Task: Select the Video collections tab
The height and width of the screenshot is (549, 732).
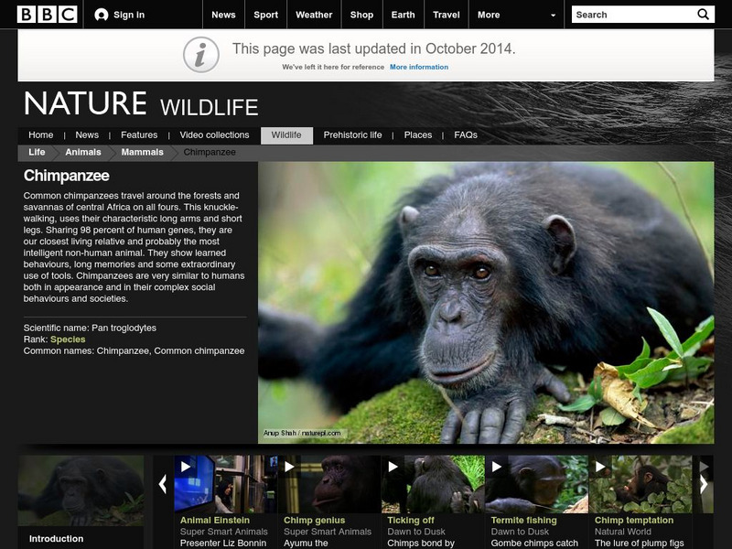Action: click(x=214, y=135)
